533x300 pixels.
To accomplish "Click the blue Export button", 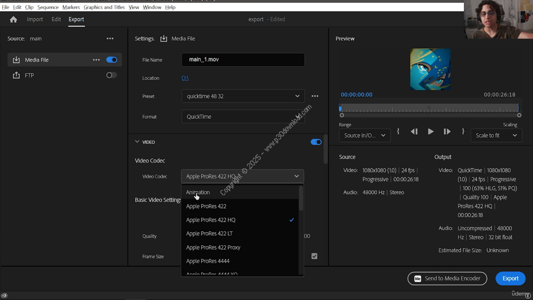I will [x=511, y=278].
